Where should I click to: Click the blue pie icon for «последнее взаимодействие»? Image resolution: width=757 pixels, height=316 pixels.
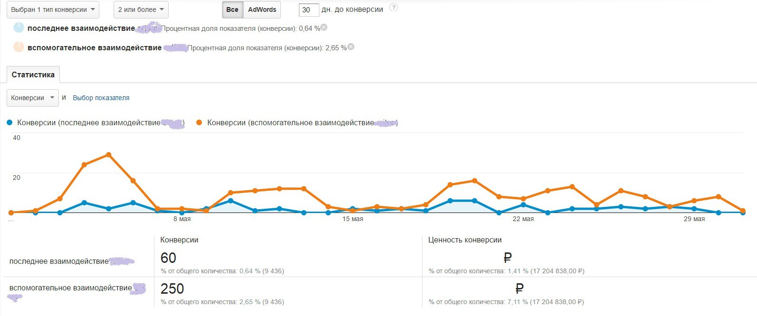click(x=19, y=28)
